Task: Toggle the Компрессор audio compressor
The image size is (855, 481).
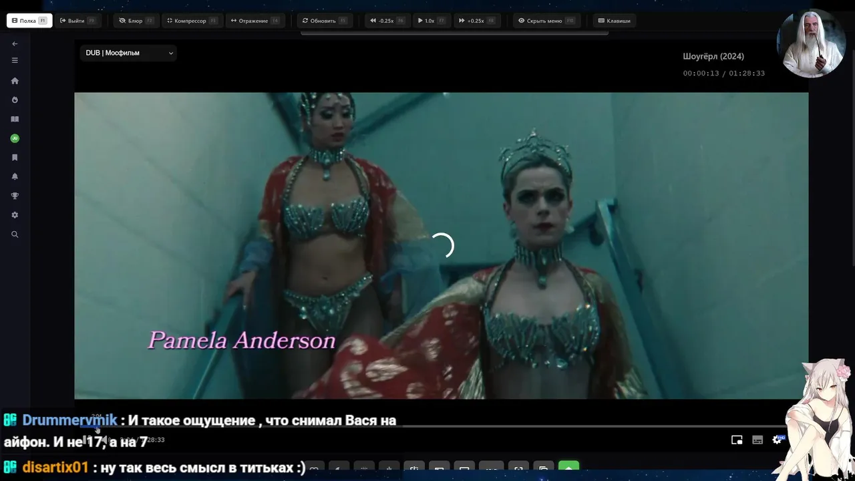Action: click(192, 21)
